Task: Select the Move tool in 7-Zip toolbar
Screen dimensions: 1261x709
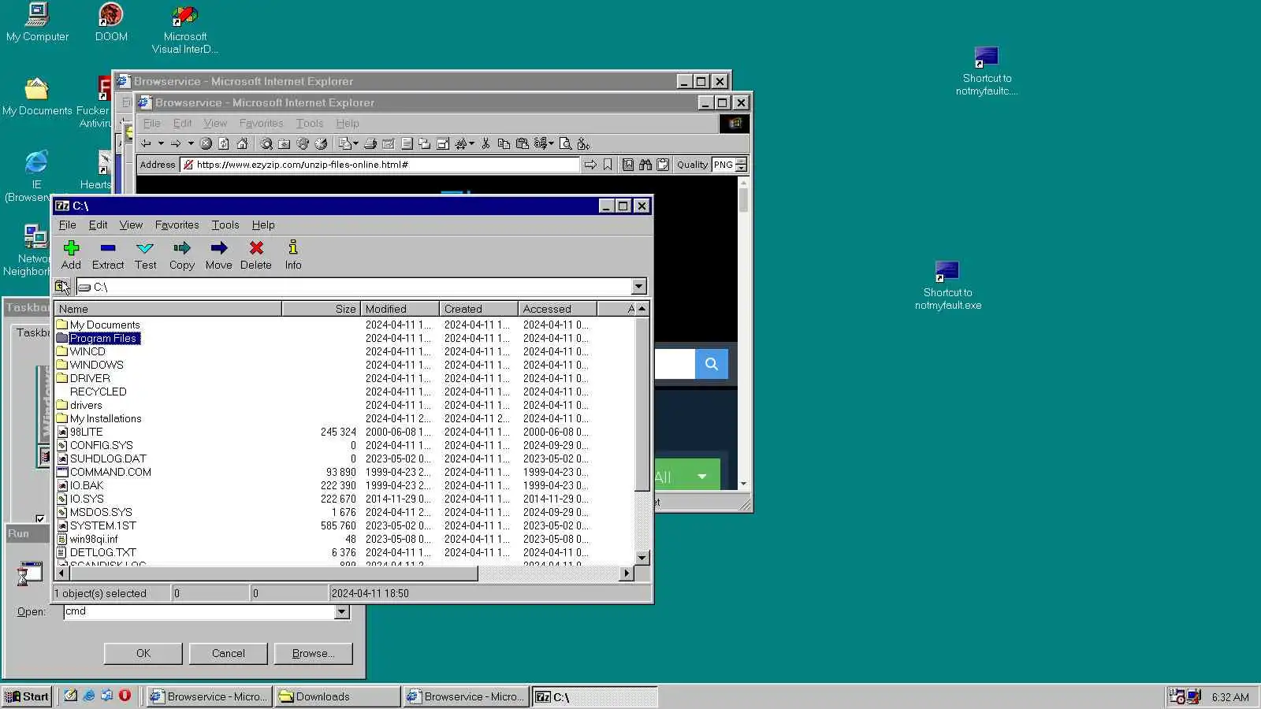Action: (x=219, y=255)
